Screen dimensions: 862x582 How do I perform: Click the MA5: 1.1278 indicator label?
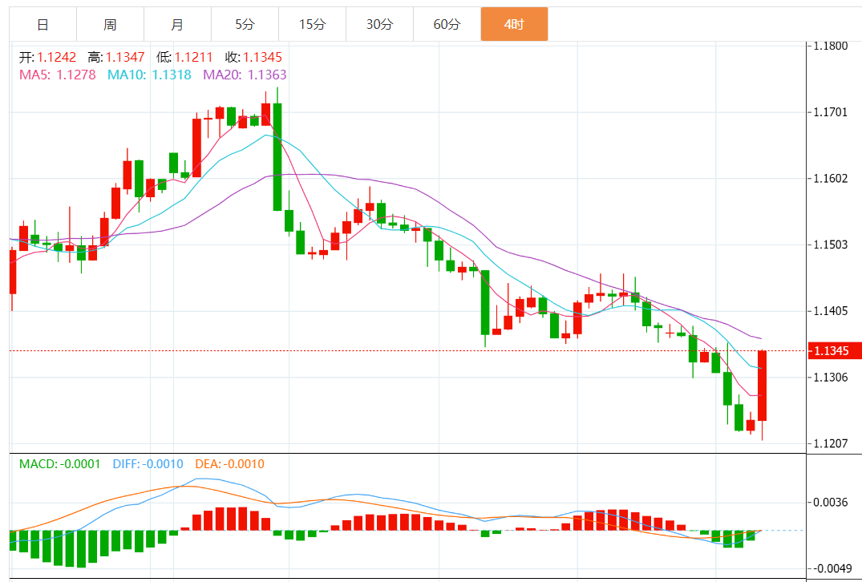[58, 75]
